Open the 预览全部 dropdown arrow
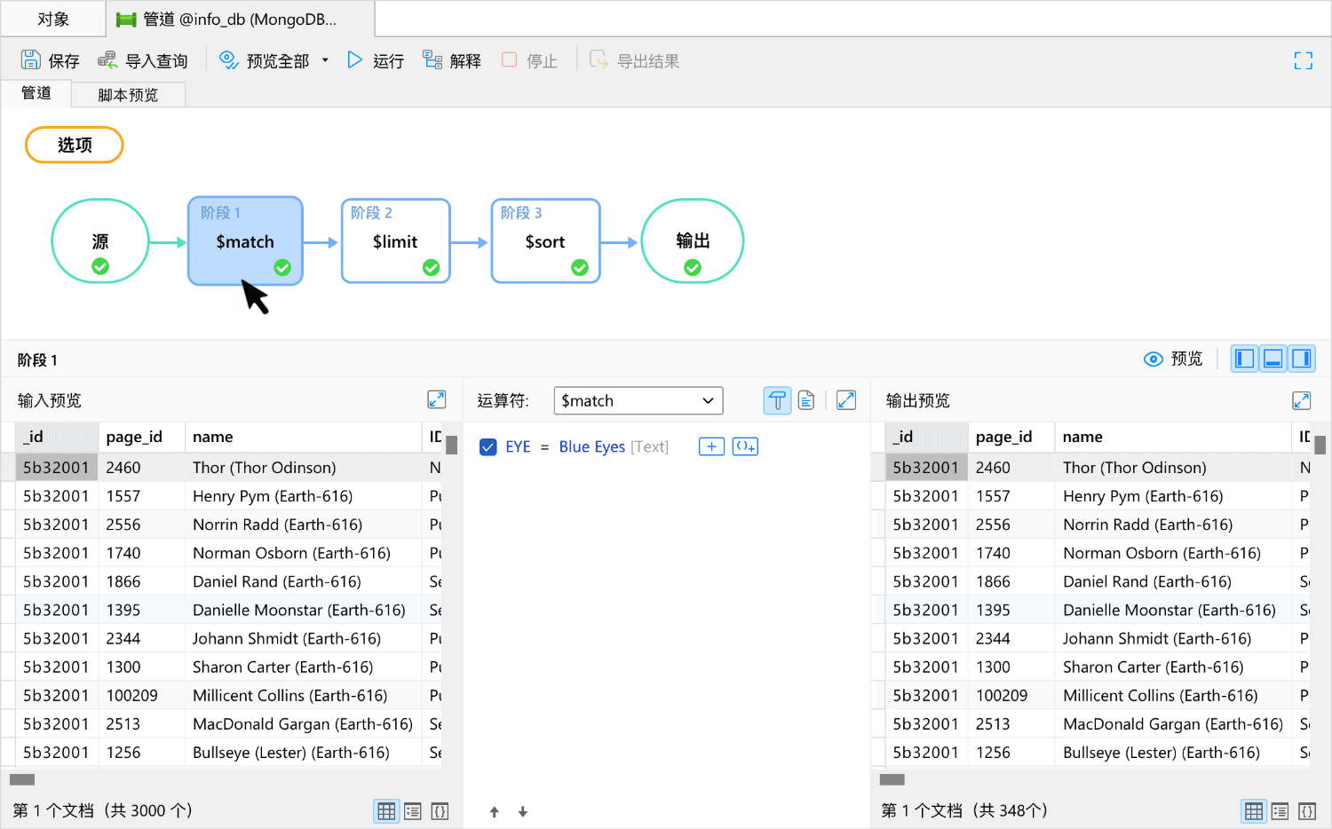Screen dimensions: 1332x829 (325, 59)
